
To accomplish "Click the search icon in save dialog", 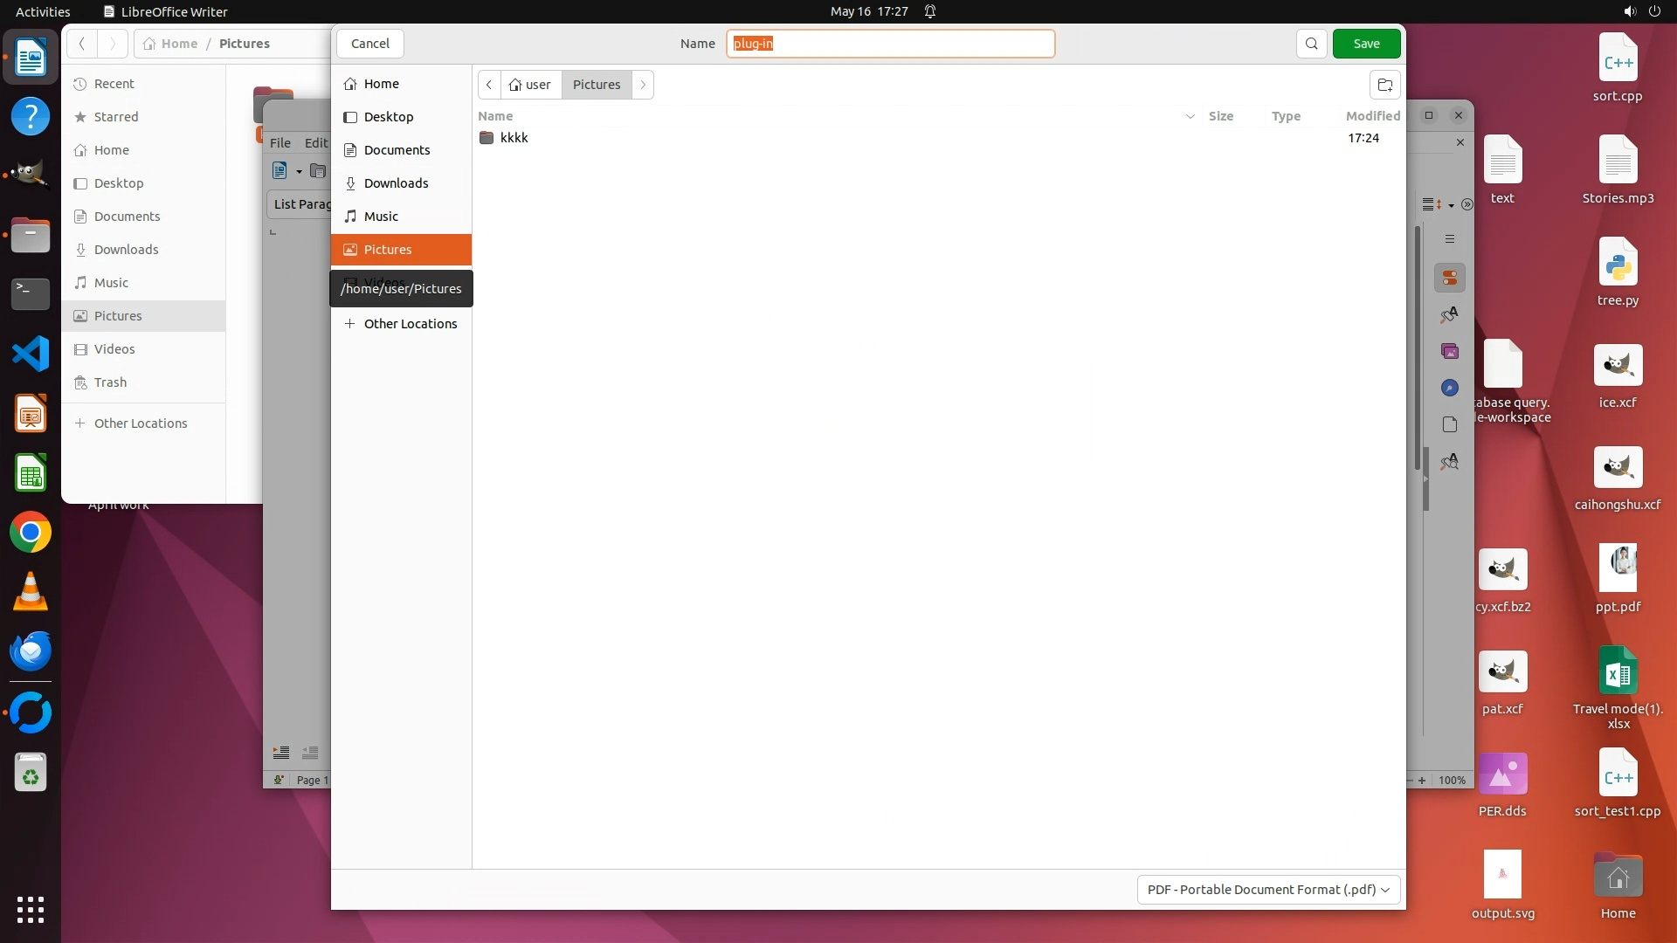I will (1311, 44).
